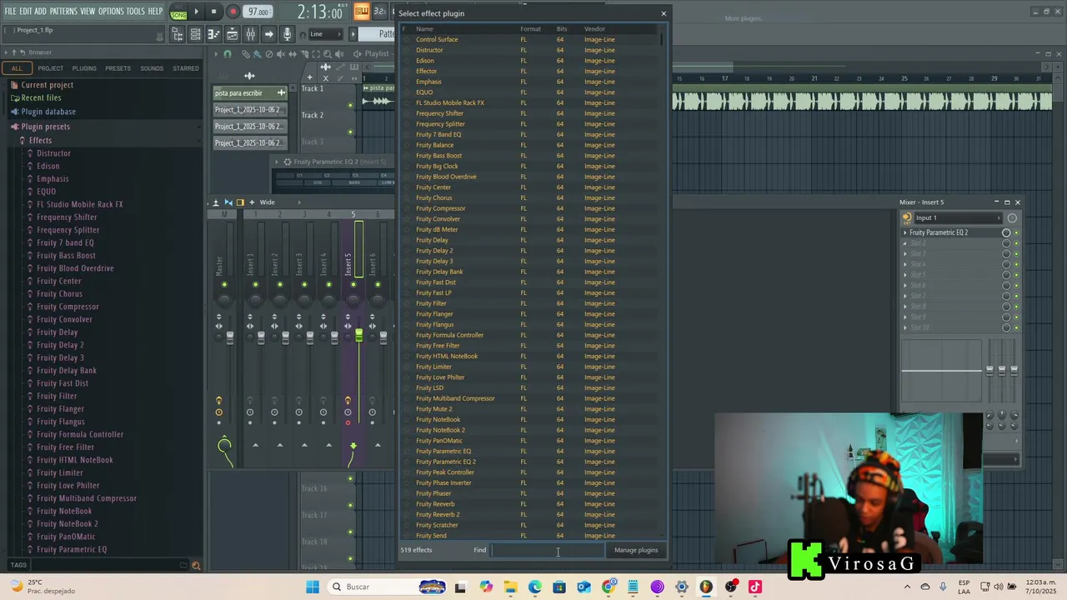Open the Windows Start menu
The image size is (1067, 600).
(313, 587)
